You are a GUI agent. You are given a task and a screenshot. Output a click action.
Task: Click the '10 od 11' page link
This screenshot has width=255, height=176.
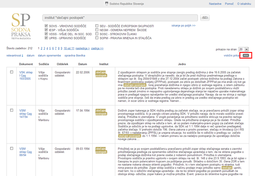pos(69,49)
